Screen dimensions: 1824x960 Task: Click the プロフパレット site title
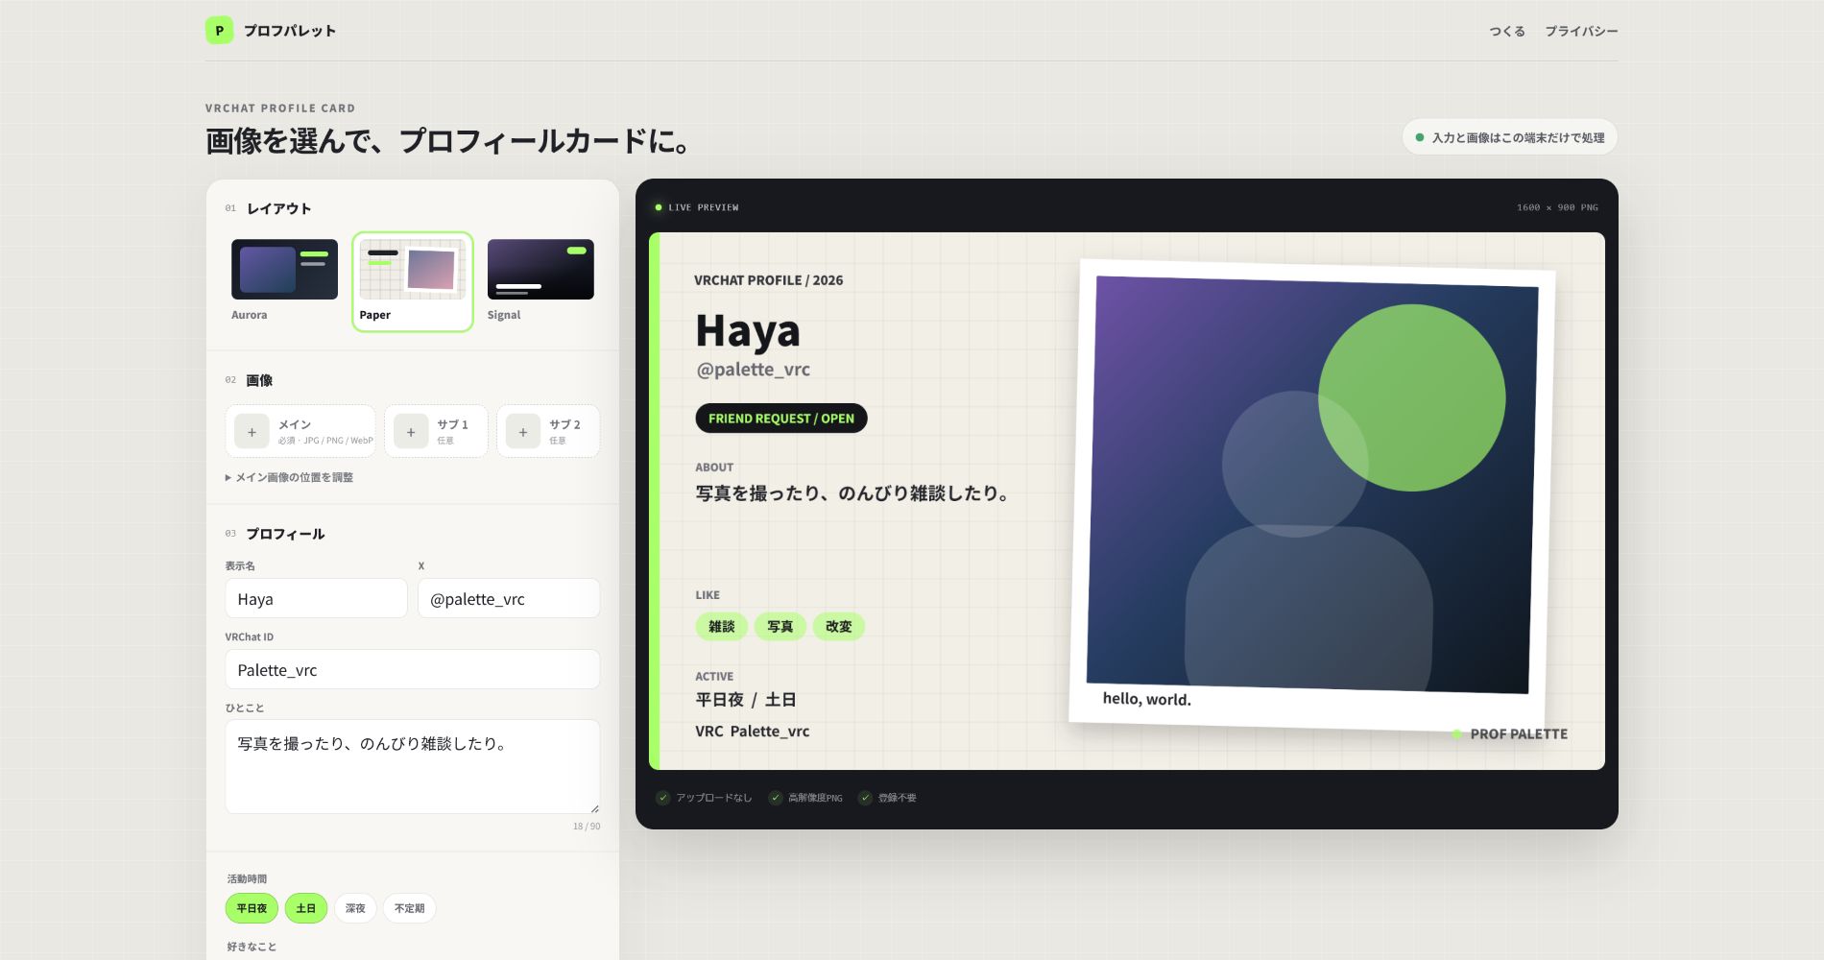click(290, 31)
